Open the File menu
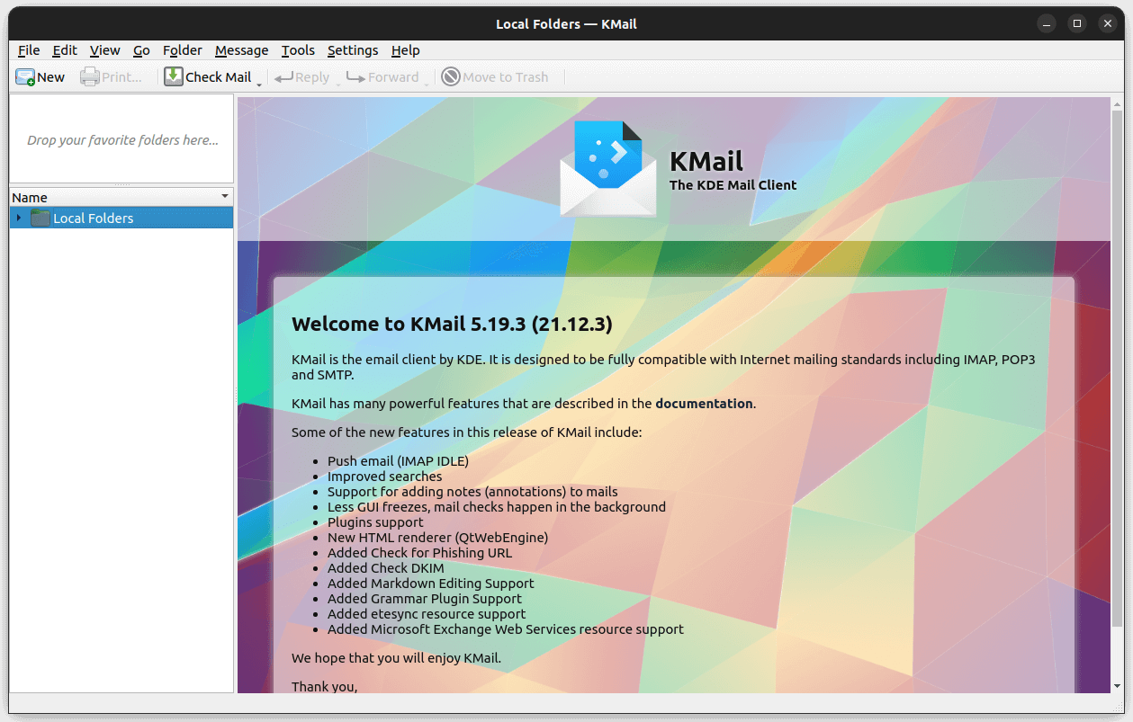The width and height of the screenshot is (1133, 722). click(x=28, y=50)
